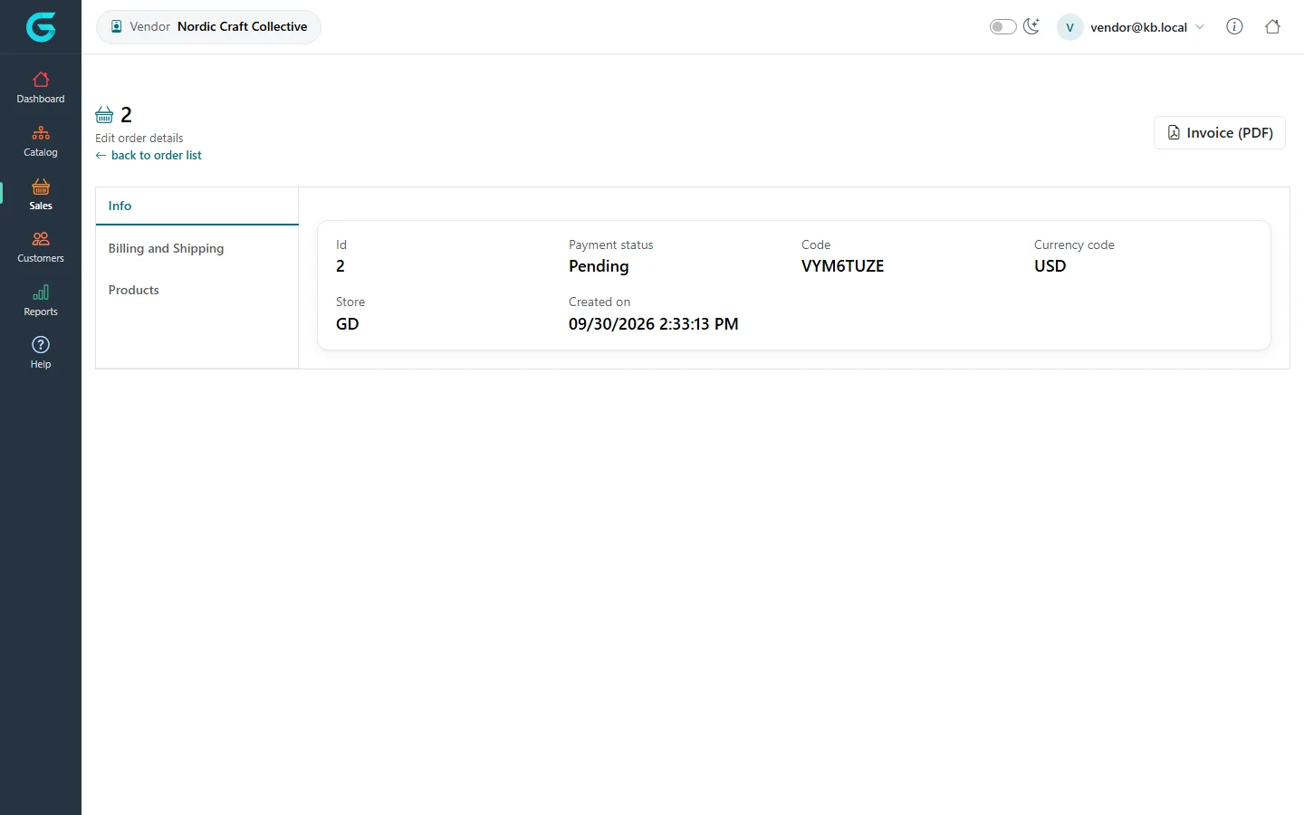Open the Reports section
The image size is (1304, 815).
(x=41, y=301)
